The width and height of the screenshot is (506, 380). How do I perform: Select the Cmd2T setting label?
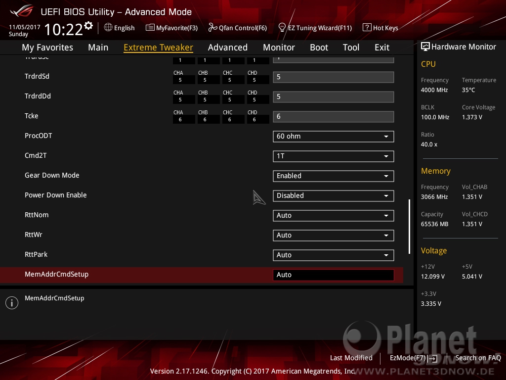pos(36,155)
